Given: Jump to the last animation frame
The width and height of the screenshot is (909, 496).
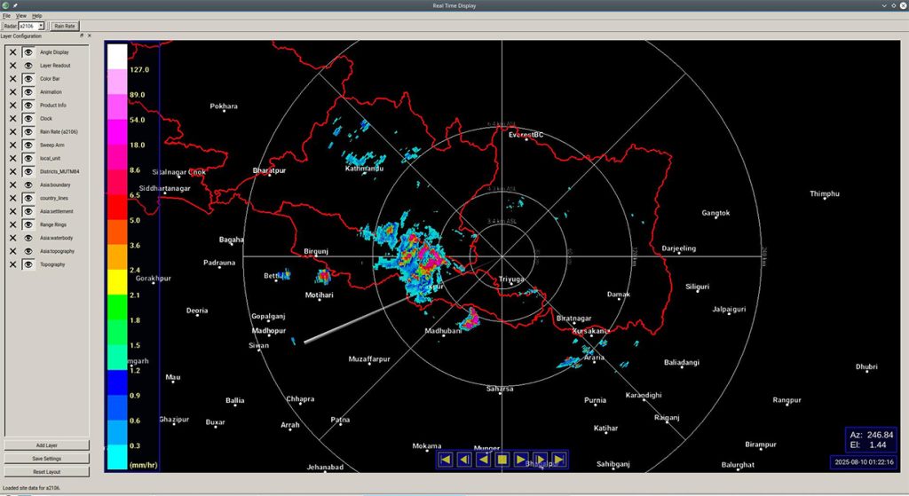Looking at the screenshot, I should (558, 459).
